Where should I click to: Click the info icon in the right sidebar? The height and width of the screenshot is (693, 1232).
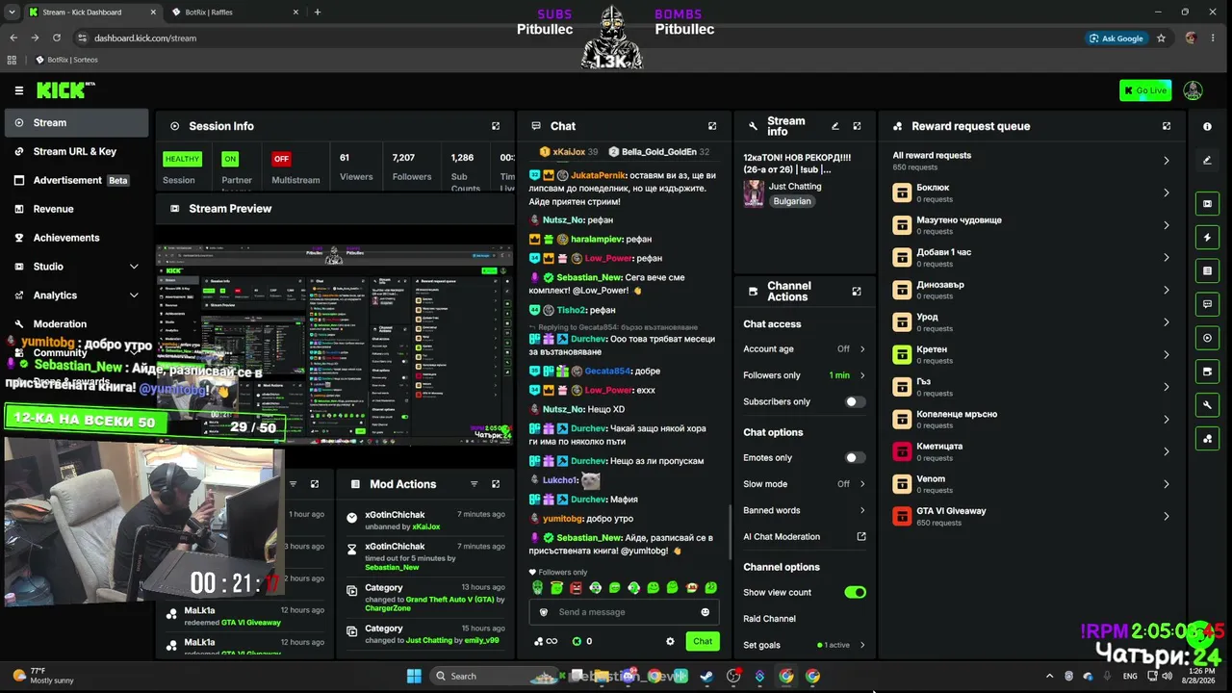tap(1207, 126)
